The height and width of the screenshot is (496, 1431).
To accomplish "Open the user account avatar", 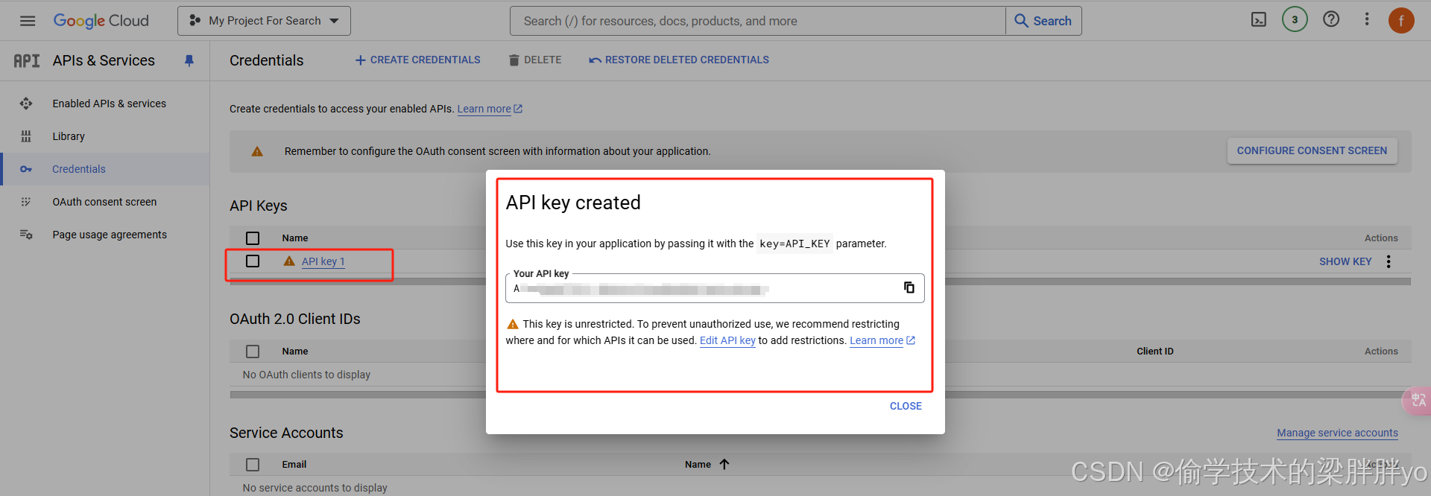I will pos(1401,21).
